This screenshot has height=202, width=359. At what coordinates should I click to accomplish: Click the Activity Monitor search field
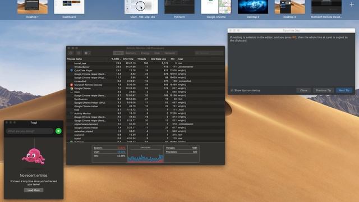click(209, 53)
